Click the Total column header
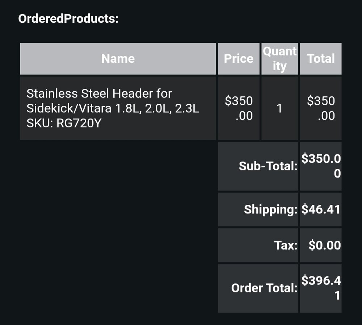Image resolution: width=362 pixels, height=325 pixels. tap(321, 59)
